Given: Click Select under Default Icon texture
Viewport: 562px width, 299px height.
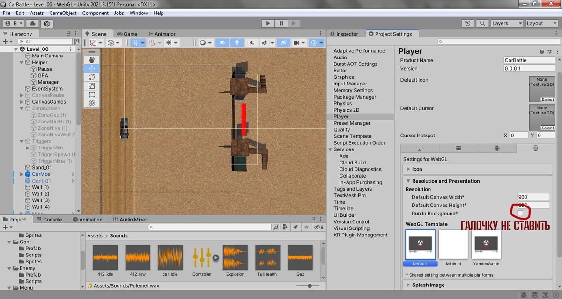Looking at the screenshot, I should 547,100.
